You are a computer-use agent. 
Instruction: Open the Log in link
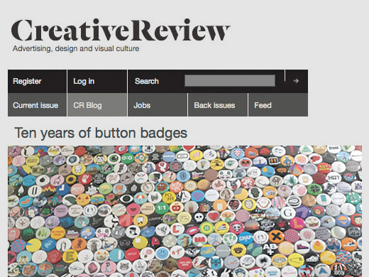[97, 81]
